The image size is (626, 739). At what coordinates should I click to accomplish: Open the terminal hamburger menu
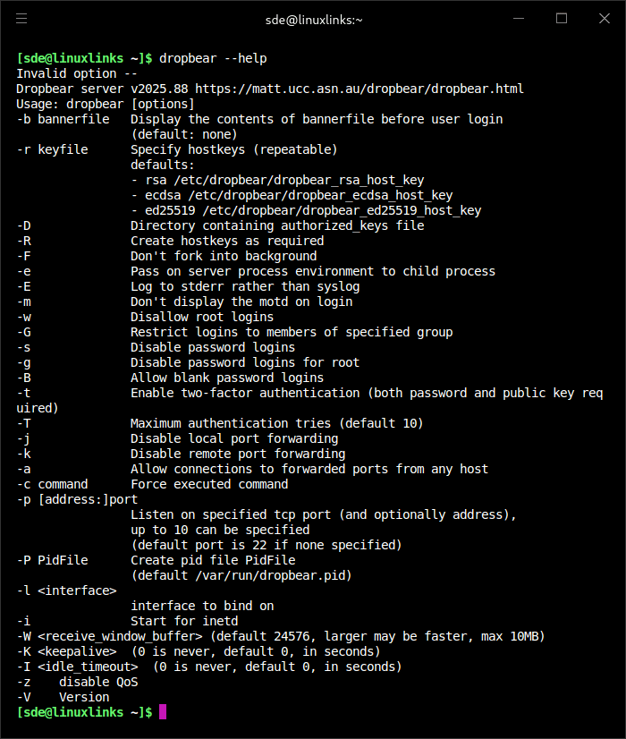pyautogui.click(x=21, y=18)
